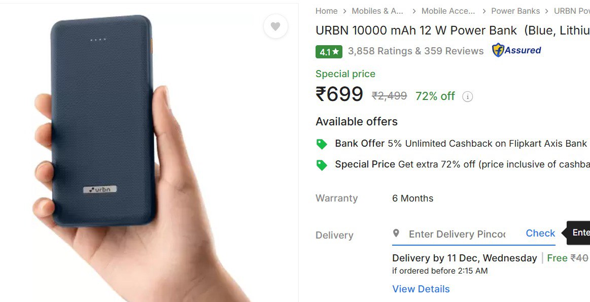Open View Details for delivery
The image size is (590, 302).
point(421,289)
